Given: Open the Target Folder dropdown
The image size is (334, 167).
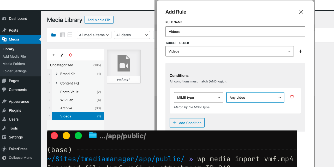Looking at the screenshot, I should (x=229, y=51).
